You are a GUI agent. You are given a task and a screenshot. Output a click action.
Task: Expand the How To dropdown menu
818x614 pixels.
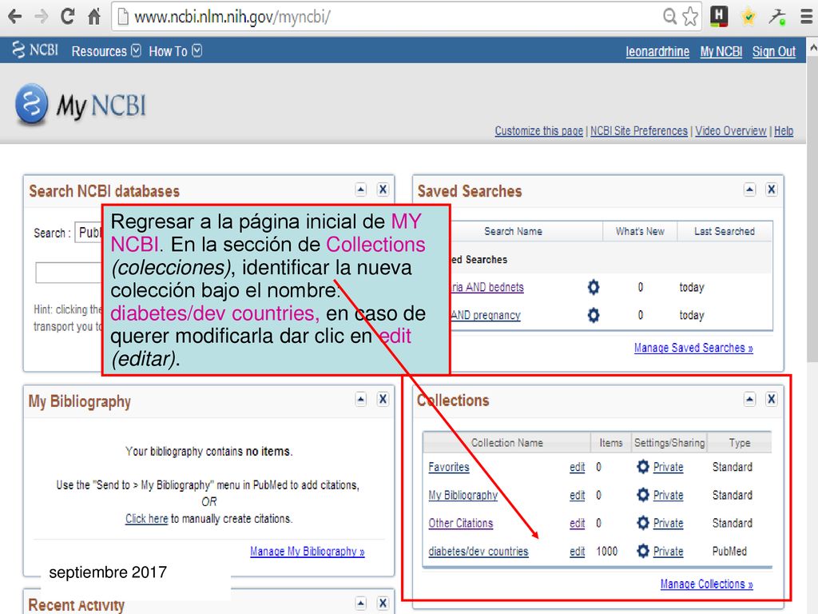(x=175, y=51)
